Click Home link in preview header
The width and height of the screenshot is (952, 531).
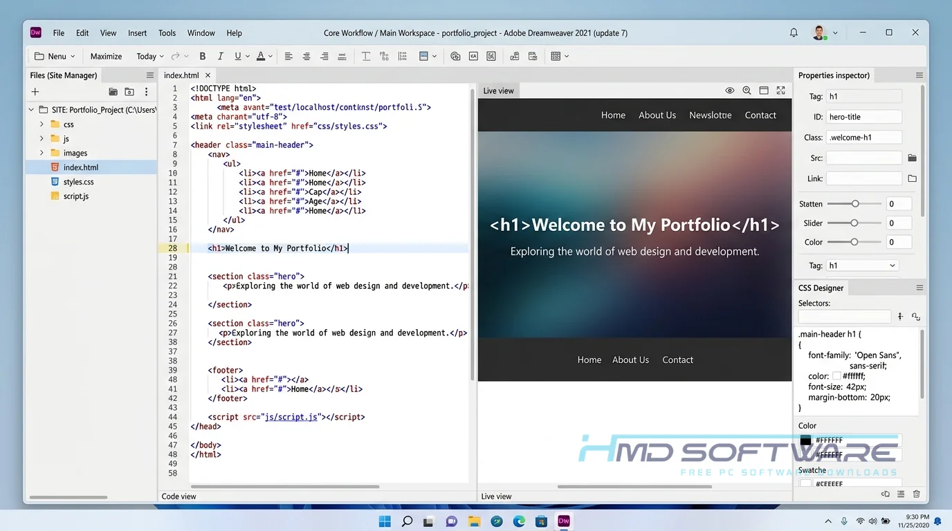(613, 115)
